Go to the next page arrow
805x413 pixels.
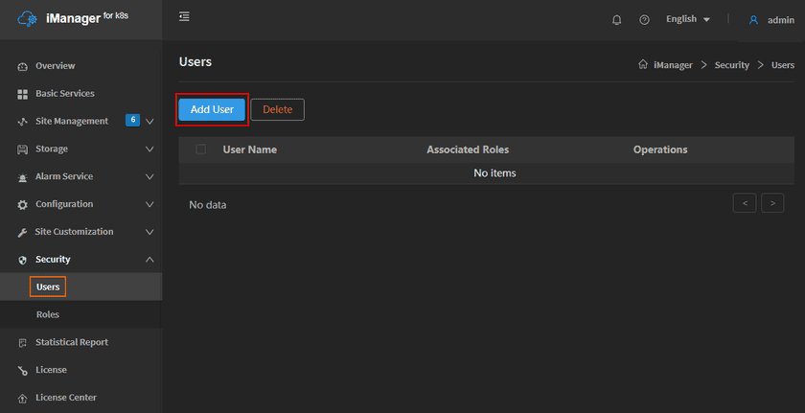pos(772,203)
